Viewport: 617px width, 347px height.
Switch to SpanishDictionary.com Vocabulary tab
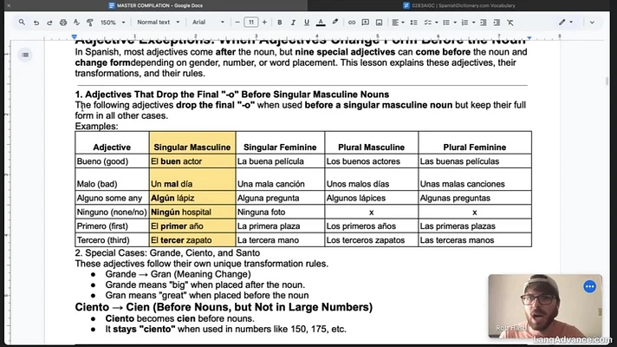tap(458, 5)
